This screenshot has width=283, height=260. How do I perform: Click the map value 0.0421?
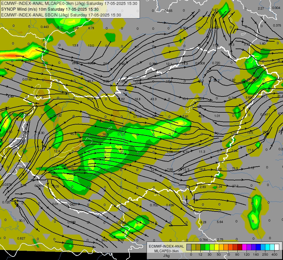tap(72, 205)
